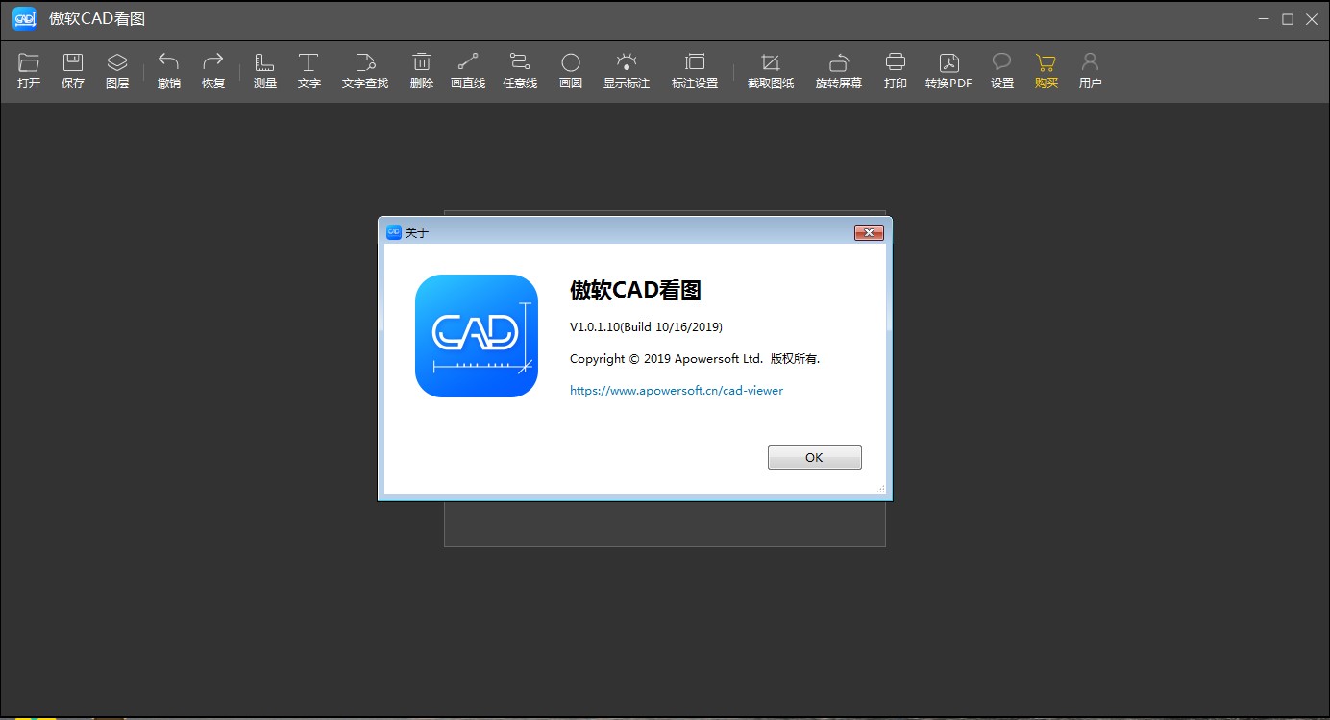Rotate the screen view
Viewport: 1330px width, 720px height.
tap(837, 70)
